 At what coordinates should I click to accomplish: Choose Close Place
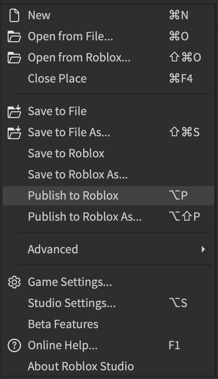point(109,79)
